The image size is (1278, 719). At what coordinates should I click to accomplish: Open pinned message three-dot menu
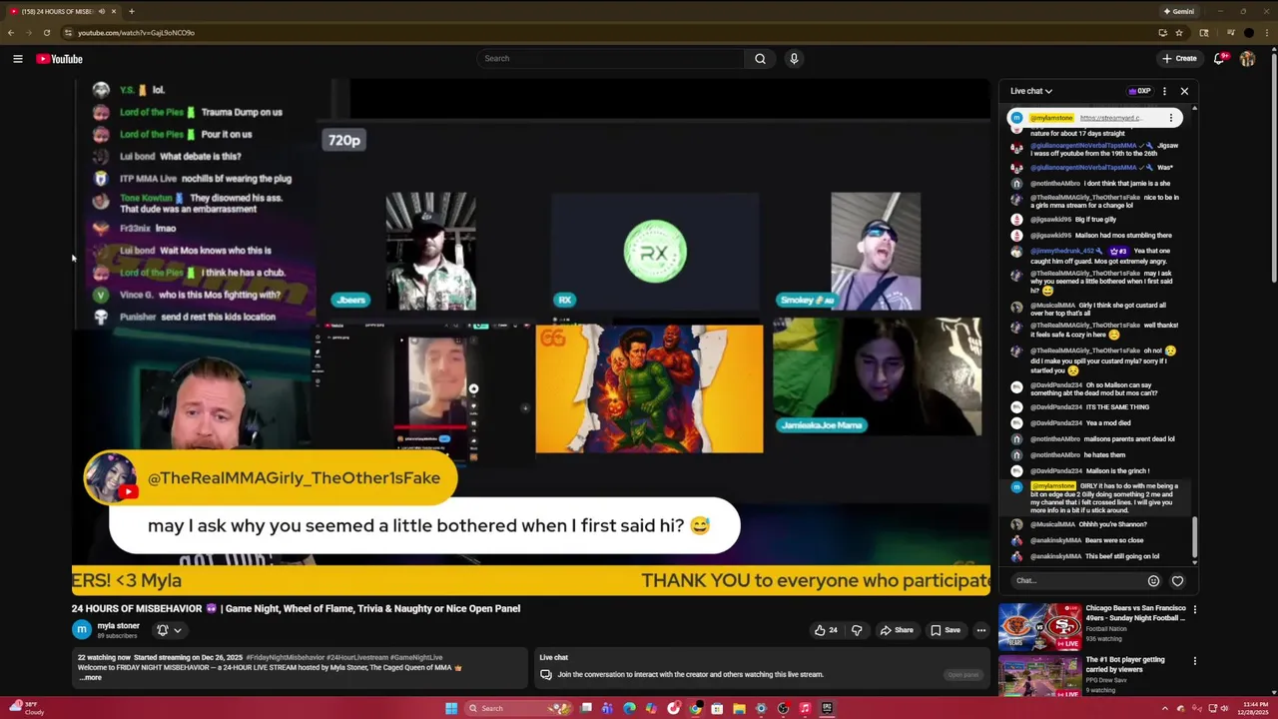coord(1171,118)
